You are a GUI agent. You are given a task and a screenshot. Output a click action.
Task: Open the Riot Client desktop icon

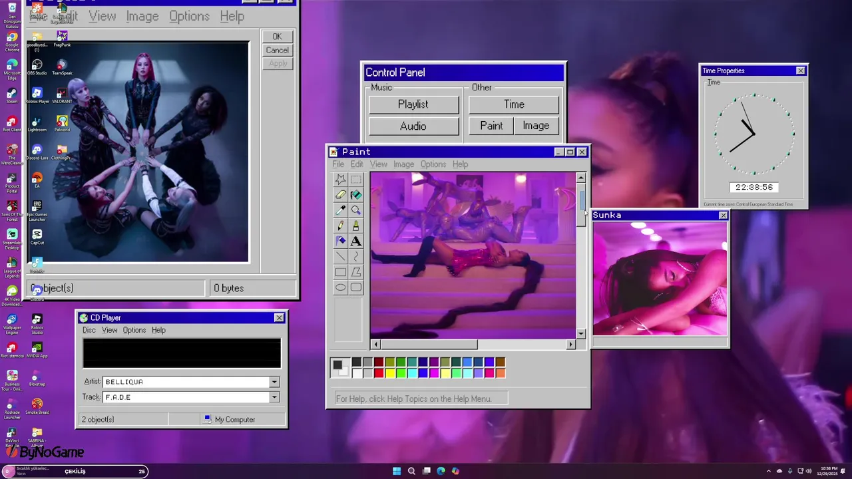click(x=12, y=124)
